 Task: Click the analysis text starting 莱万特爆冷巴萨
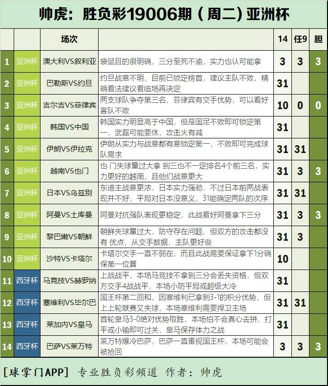[x=184, y=347]
